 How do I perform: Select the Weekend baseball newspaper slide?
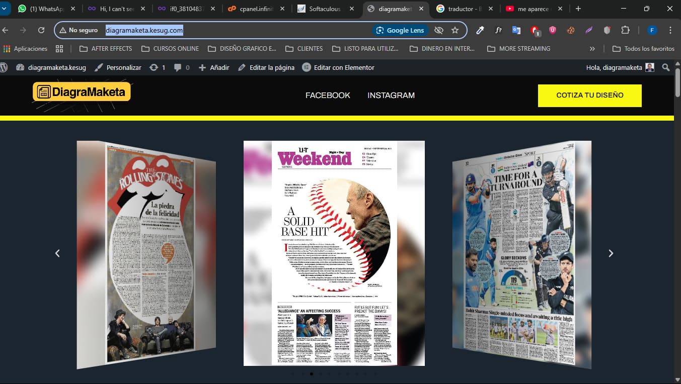(x=334, y=253)
